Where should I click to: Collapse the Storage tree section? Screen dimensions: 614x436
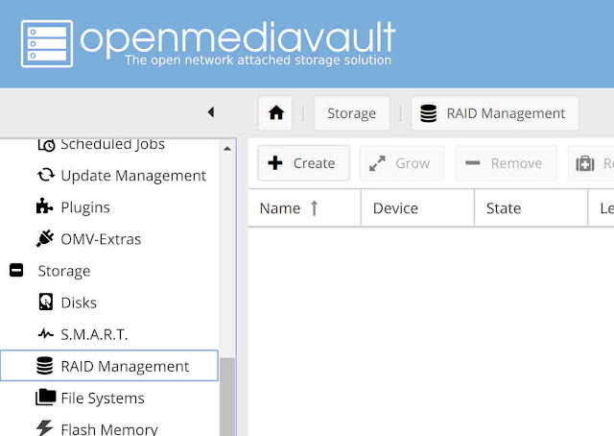point(16,270)
